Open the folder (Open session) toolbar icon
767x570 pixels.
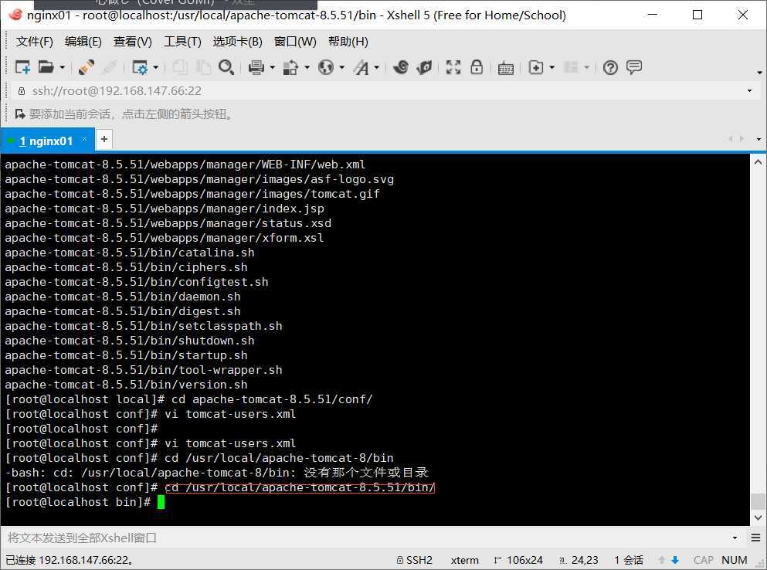point(46,67)
